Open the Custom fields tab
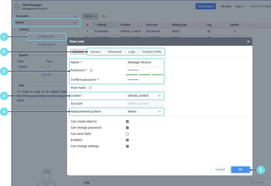The width and height of the screenshot is (271, 186). pos(152,52)
